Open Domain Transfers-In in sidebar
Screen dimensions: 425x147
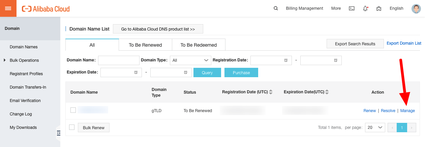28,87
